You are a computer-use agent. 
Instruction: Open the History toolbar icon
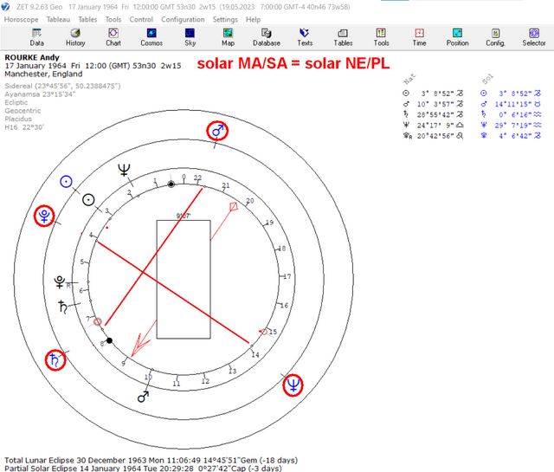click(x=75, y=37)
